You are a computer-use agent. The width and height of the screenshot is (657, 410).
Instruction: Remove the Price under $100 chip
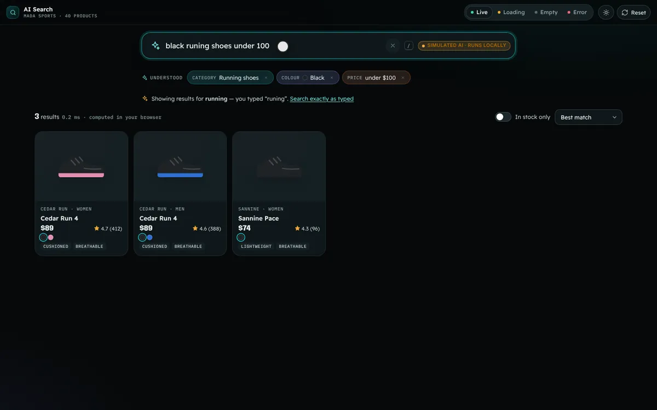402,78
